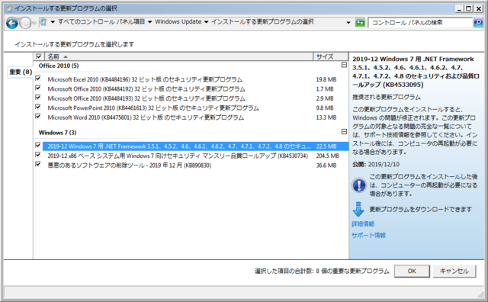Open dropdown arrow after Windows Update breadcrumb
Image resolution: width=488 pixels, height=302 pixels.
(x=206, y=22)
